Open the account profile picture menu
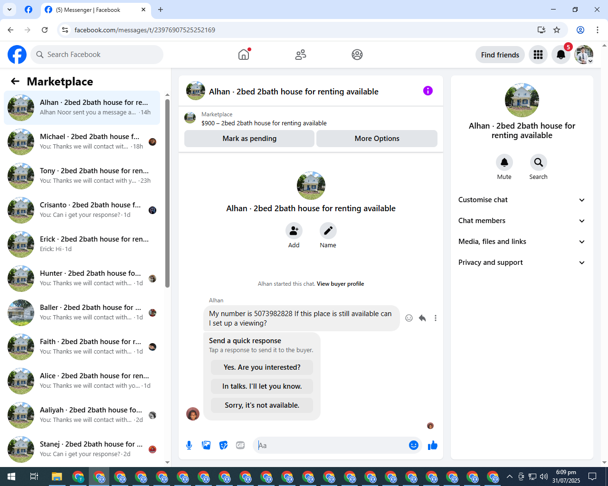 584,55
